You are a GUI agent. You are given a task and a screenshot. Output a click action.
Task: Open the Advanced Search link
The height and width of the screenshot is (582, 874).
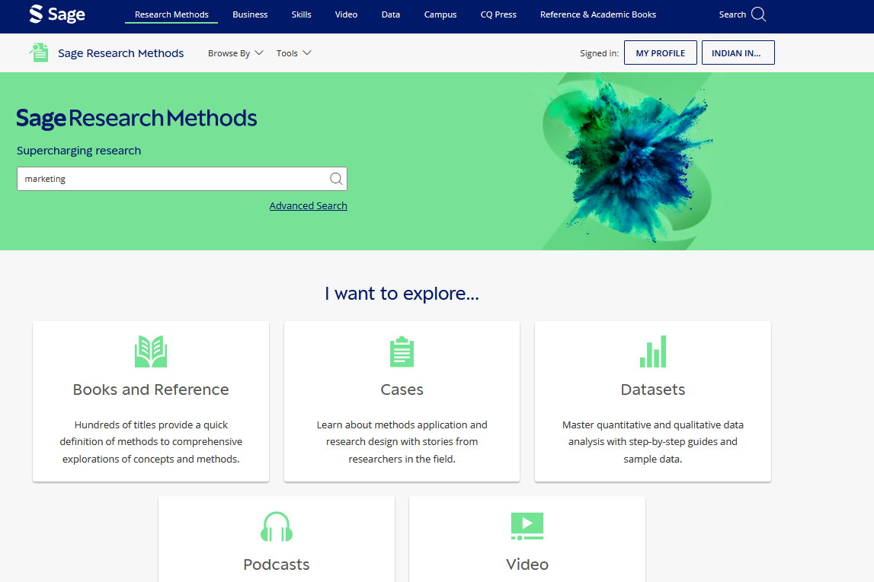tap(308, 206)
